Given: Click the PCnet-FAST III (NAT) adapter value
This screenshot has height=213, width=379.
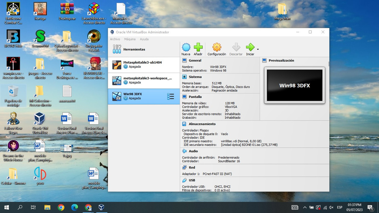Looking at the screenshot, I should (217, 174).
